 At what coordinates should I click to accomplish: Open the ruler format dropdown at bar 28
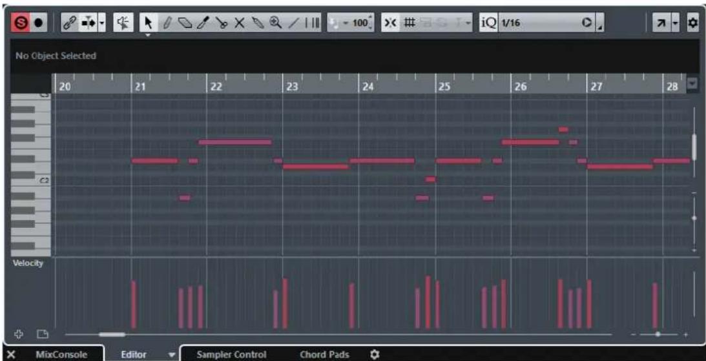[x=692, y=83]
